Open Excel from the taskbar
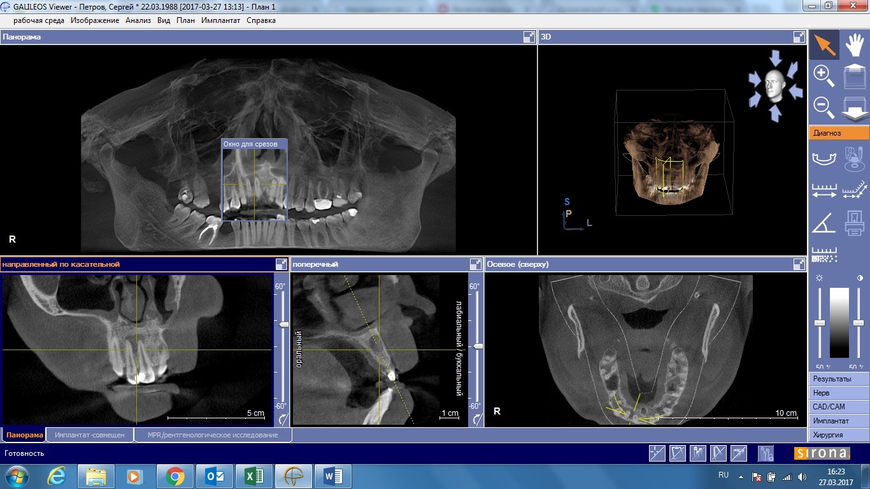 point(254,476)
